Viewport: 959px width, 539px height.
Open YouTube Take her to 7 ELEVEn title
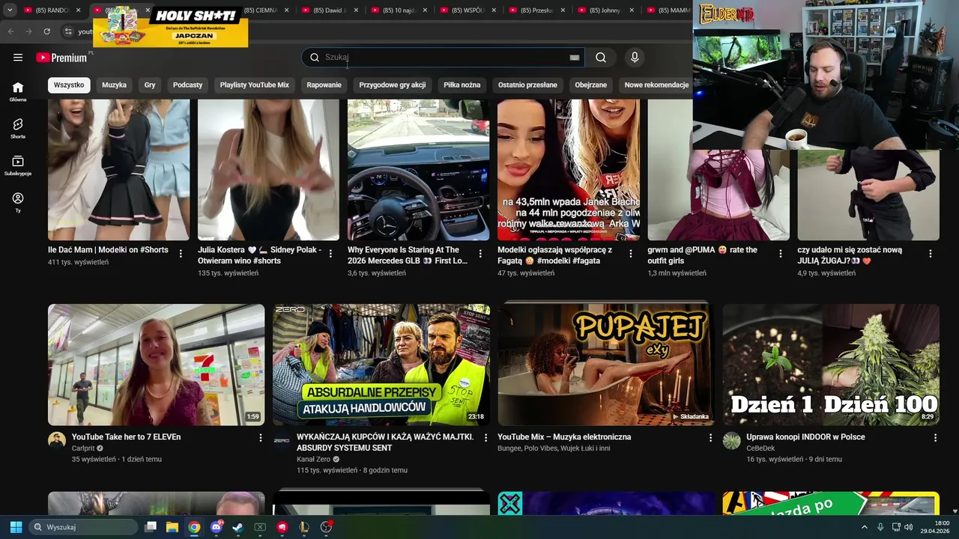point(126,436)
